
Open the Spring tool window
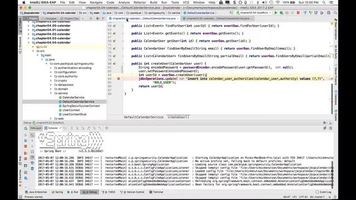[x=57, y=192]
